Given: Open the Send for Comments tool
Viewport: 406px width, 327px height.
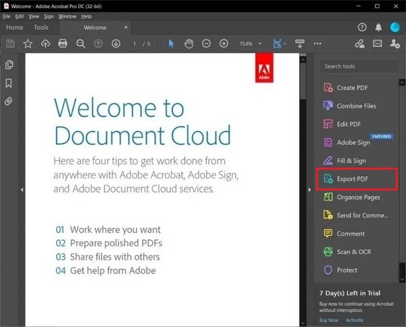Looking at the screenshot, I should click(356, 215).
